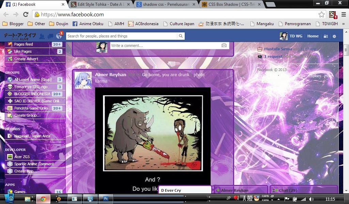Open Mustafa Sırma birthday link

click(x=278, y=49)
